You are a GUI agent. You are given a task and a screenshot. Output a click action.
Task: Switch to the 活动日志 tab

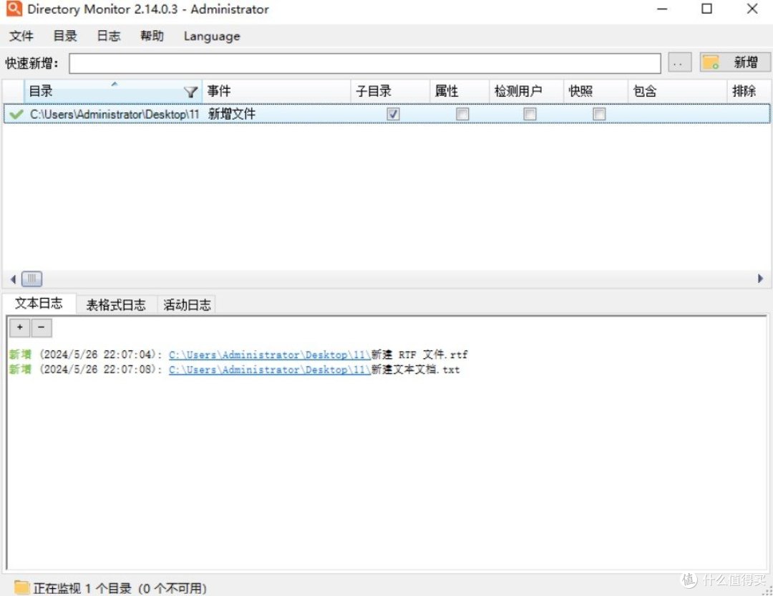[187, 304]
